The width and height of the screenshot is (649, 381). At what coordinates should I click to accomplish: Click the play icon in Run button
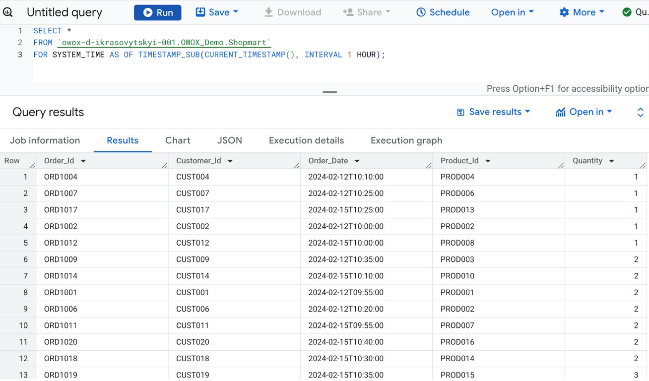coord(148,13)
